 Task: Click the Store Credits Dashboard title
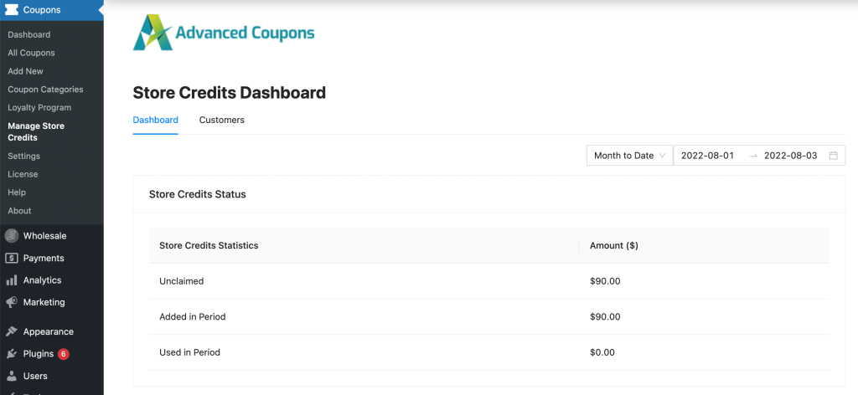click(x=230, y=92)
